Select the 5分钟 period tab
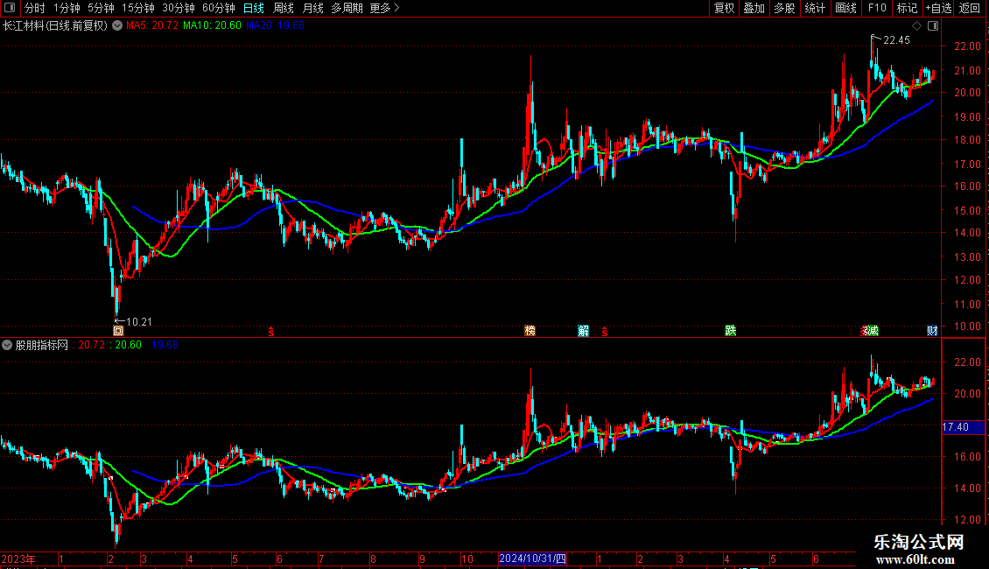The image size is (989, 569). coord(101,8)
